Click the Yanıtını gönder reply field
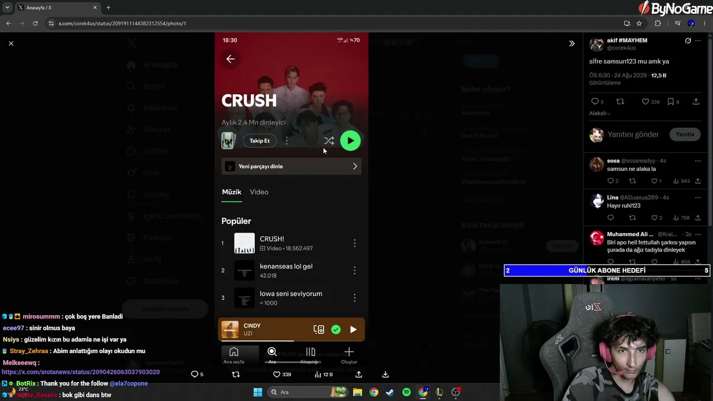The width and height of the screenshot is (713, 401). tap(633, 134)
